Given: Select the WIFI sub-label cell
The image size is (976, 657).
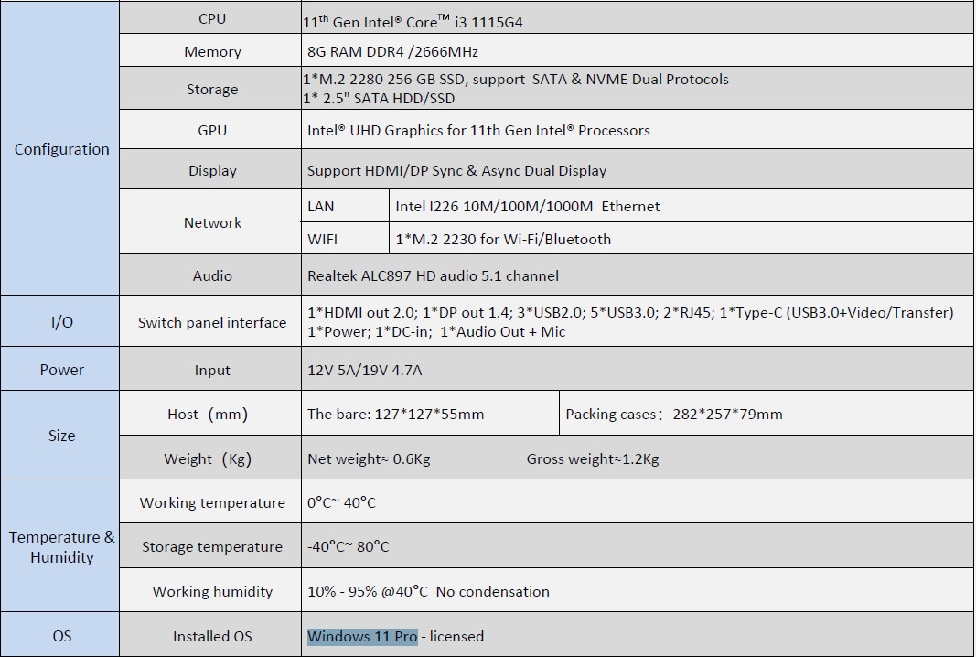Looking at the screenshot, I should [x=346, y=239].
